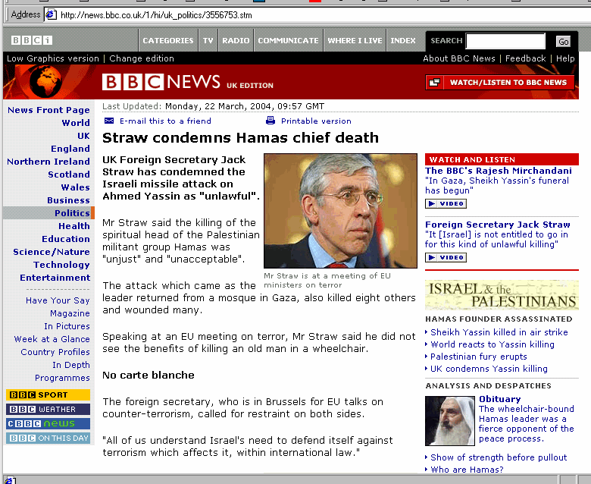This screenshot has width=591, height=484.
Task: Open the Technology section
Action: [61, 265]
